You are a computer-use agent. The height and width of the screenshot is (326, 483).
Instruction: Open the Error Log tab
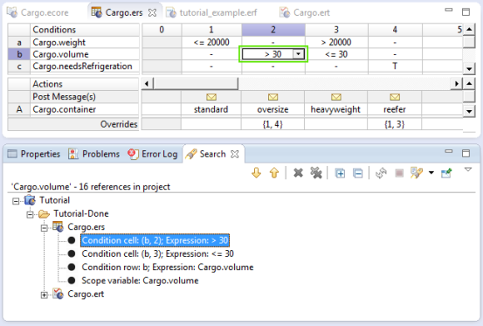(x=153, y=154)
